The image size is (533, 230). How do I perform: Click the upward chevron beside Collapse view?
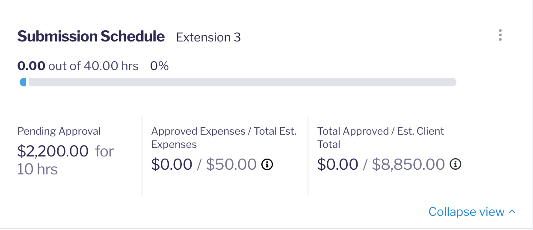[x=512, y=212]
